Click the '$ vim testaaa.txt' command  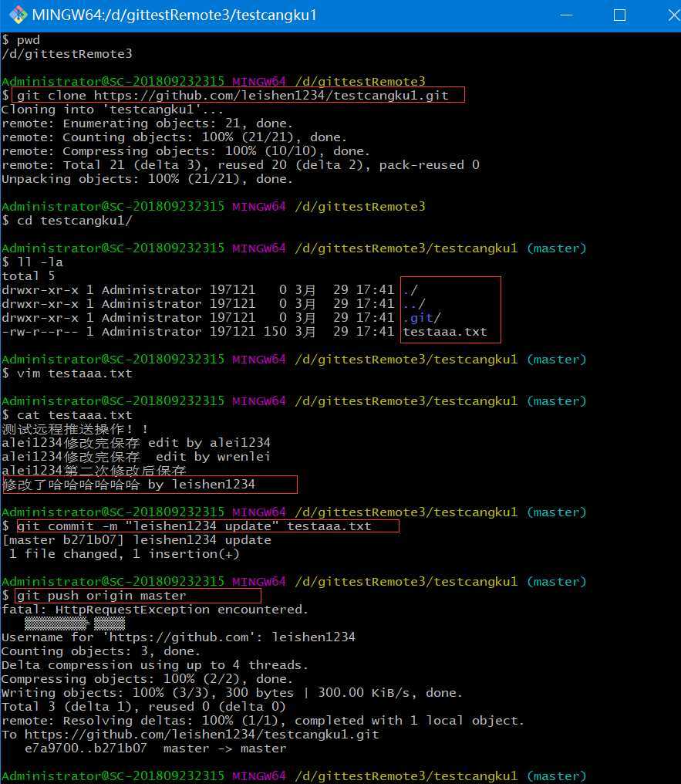(67, 373)
